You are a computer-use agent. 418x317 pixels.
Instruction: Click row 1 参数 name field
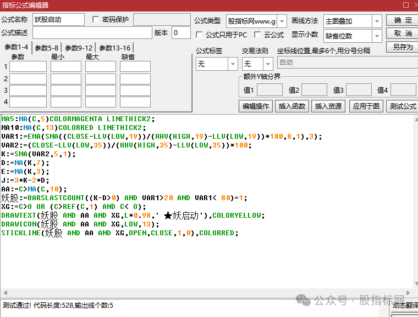(28, 66)
